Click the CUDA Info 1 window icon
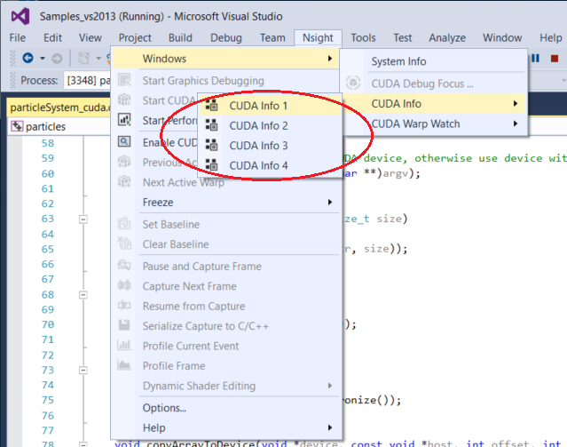Image resolution: width=567 pixels, height=447 pixels. point(211,105)
